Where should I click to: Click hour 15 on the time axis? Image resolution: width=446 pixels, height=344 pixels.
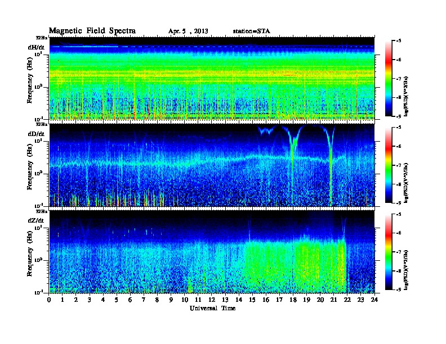click(x=252, y=300)
